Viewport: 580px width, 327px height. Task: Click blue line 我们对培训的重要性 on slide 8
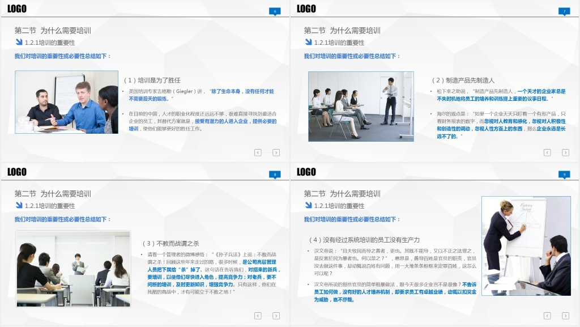pos(62,219)
